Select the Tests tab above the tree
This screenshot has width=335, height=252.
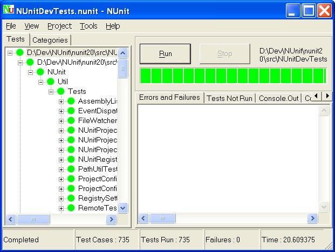[16, 39]
